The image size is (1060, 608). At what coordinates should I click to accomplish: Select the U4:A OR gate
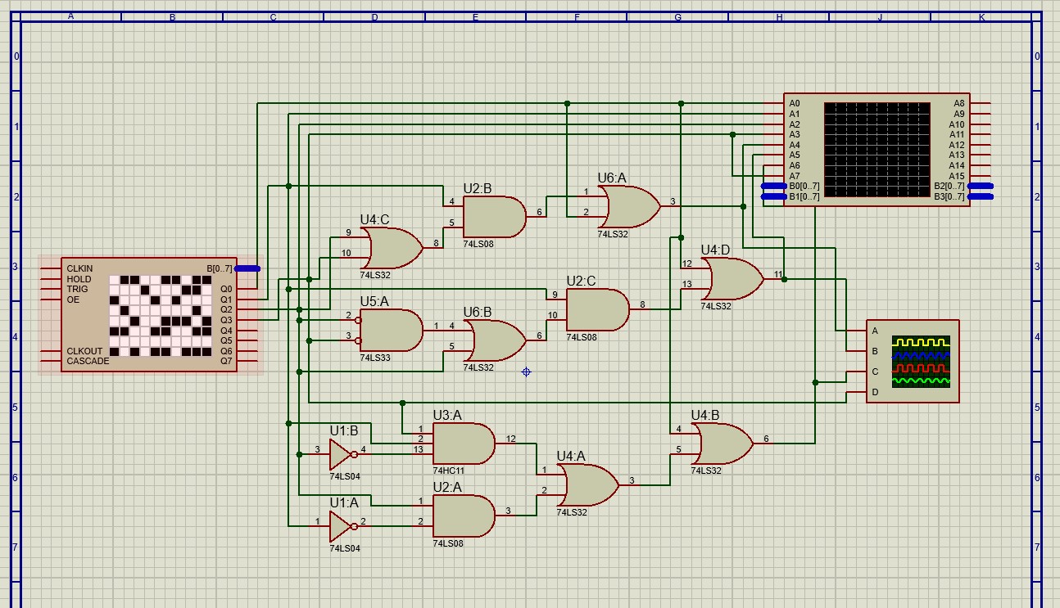click(588, 485)
